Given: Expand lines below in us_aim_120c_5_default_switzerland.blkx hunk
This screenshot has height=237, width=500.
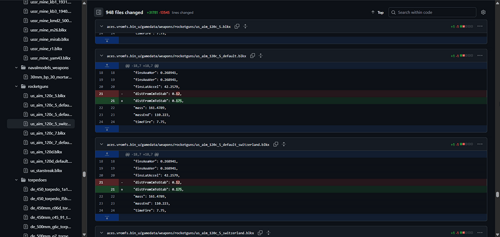Looking at the screenshot, I should 106,218.
